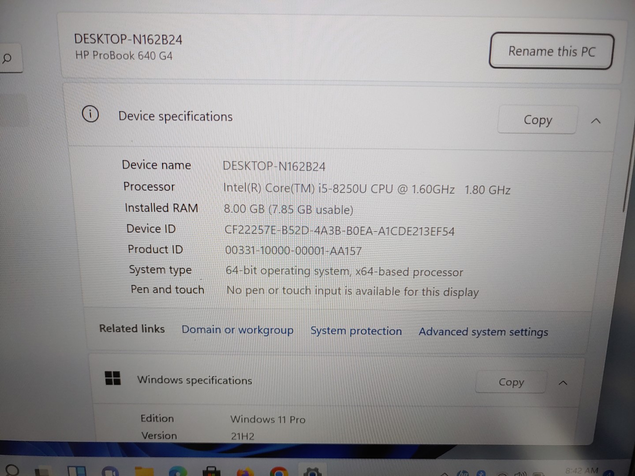
Task: Click the Processor label
Action: [149, 186]
